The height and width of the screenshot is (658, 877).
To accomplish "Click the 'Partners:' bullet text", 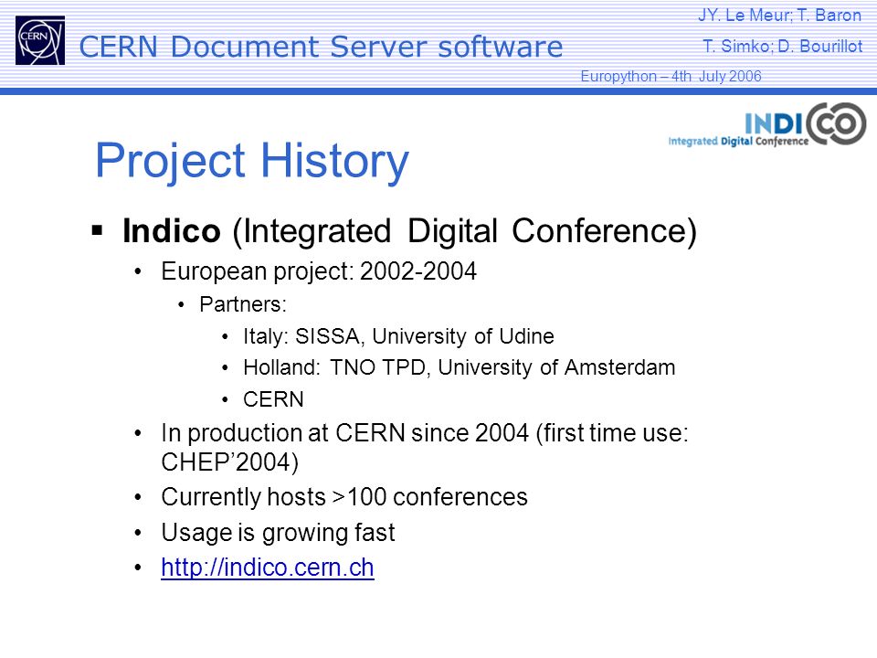I will [243, 304].
